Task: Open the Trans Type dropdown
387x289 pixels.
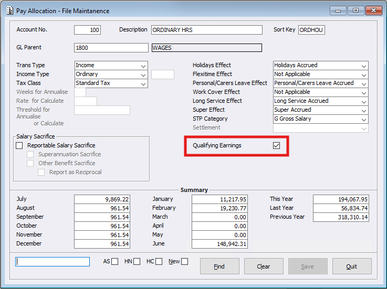Action: [143, 66]
